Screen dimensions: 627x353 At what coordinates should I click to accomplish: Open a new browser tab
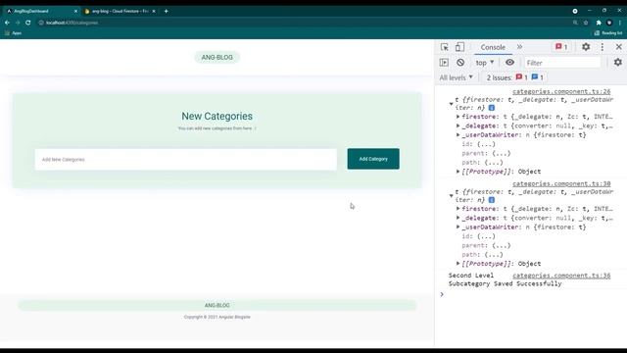click(166, 11)
